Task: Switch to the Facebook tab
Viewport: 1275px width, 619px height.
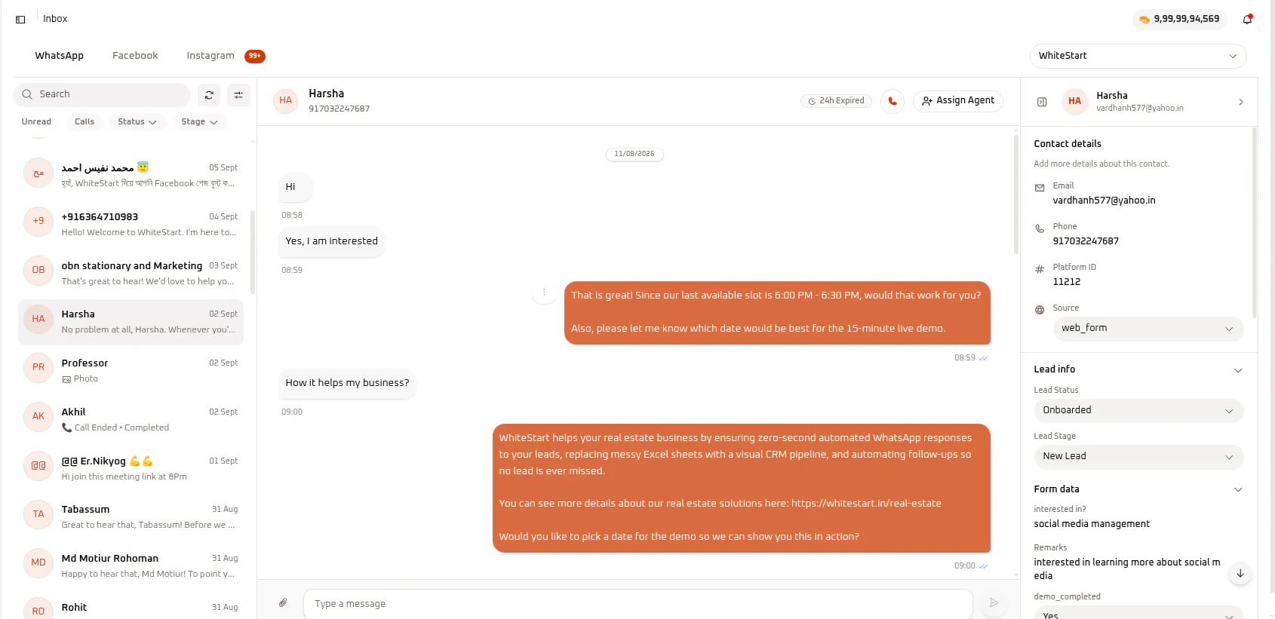Action: (x=135, y=56)
